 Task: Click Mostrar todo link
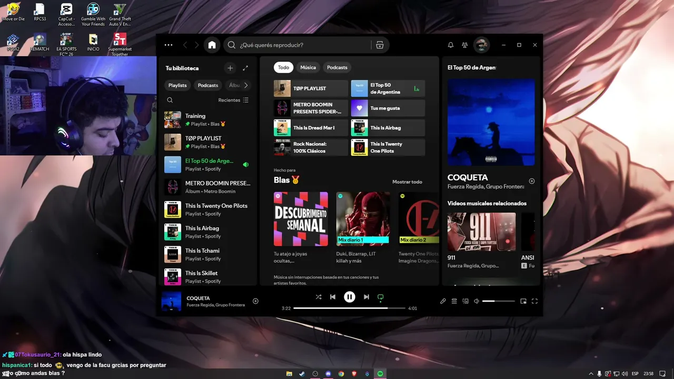coord(407,182)
